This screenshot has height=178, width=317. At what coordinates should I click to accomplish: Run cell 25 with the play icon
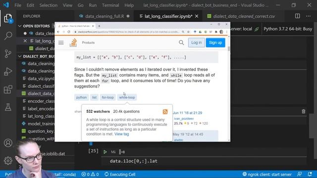(x=105, y=152)
